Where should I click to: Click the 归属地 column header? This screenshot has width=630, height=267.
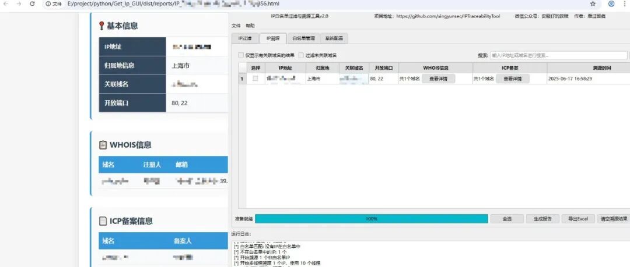323,68
